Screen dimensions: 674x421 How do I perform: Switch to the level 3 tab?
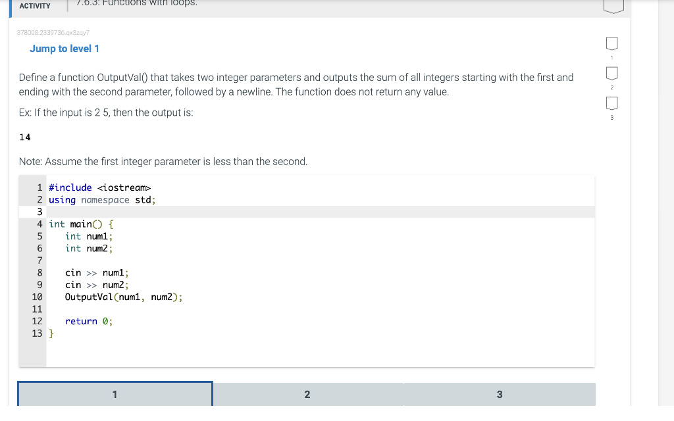pyautogui.click(x=500, y=394)
